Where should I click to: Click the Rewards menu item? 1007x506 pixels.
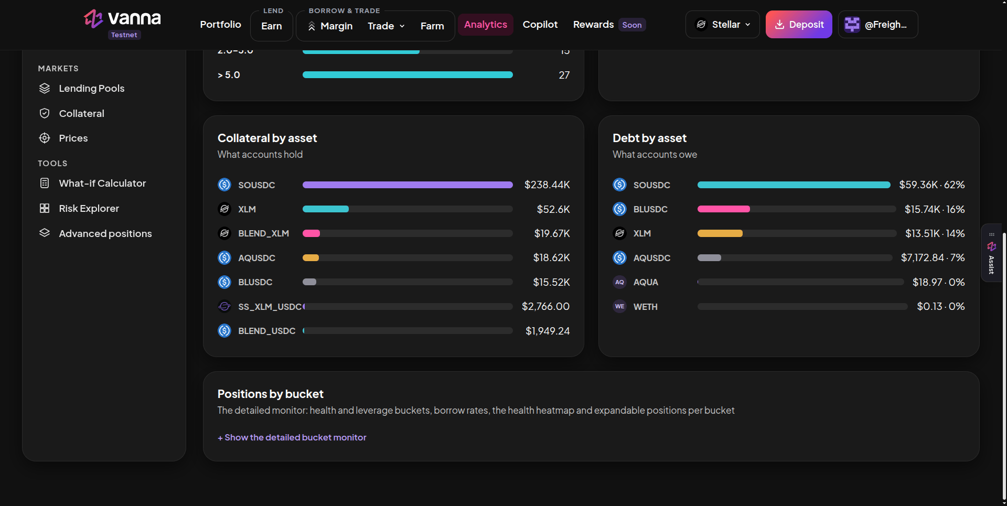point(593,25)
